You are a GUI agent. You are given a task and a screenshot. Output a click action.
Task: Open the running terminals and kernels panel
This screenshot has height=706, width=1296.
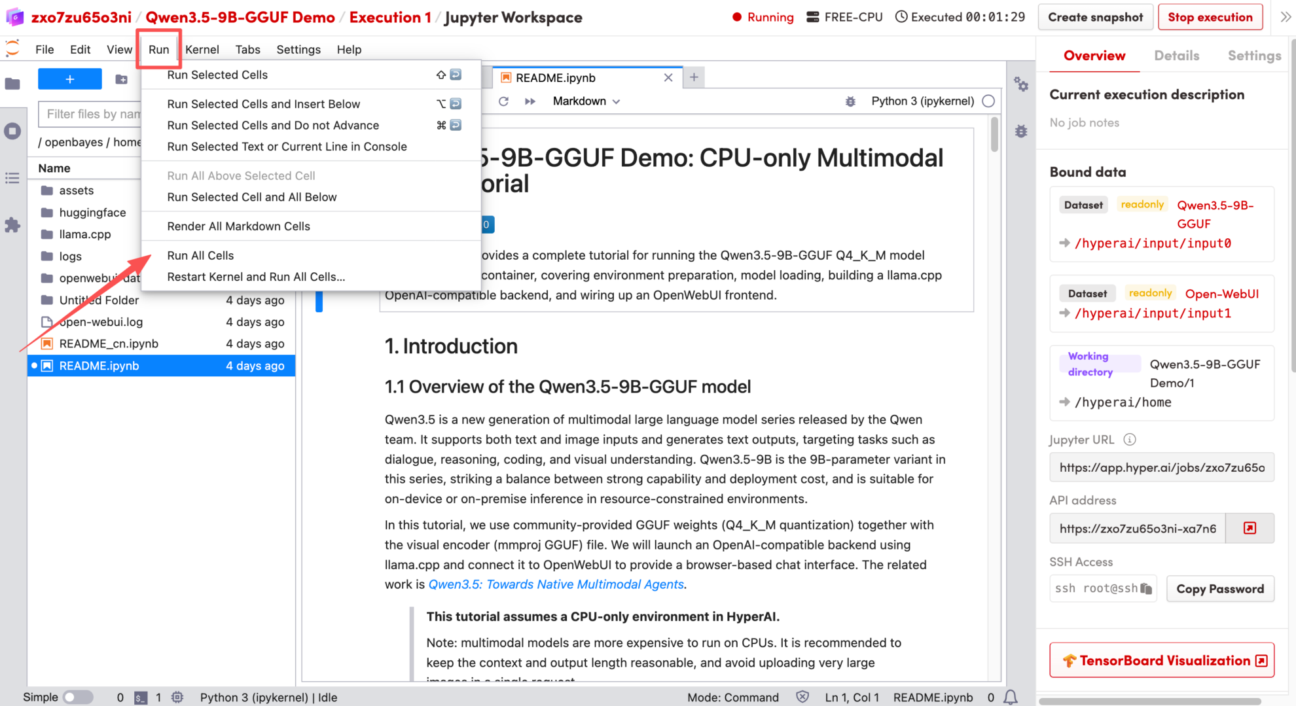coord(12,131)
